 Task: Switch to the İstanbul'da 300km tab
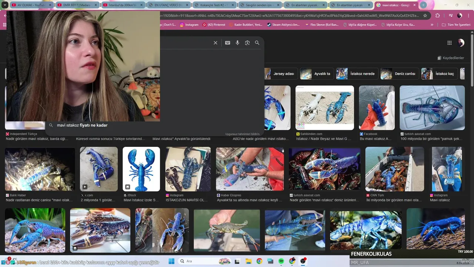[x=123, y=5]
